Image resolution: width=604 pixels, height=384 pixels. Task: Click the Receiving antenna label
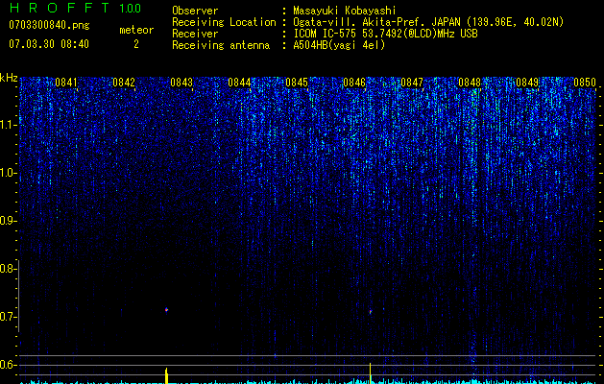point(221,45)
